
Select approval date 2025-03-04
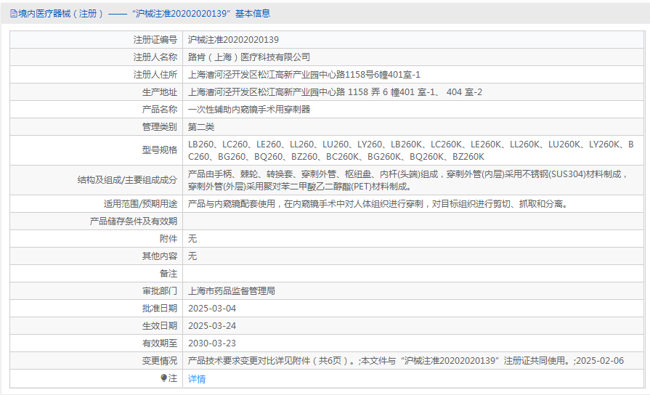(212, 309)
